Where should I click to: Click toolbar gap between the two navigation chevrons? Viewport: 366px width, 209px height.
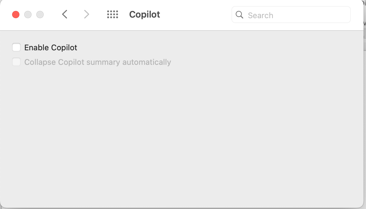(76, 14)
